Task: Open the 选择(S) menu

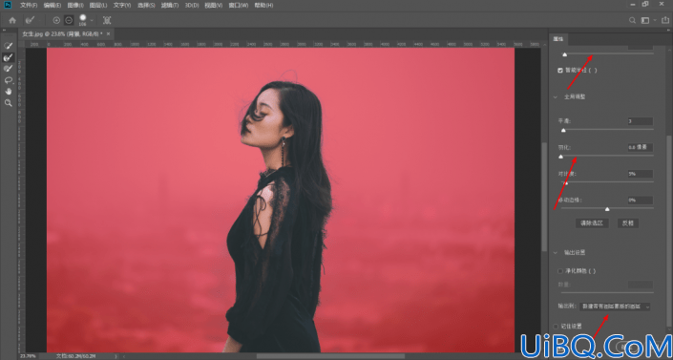Action: pos(146,5)
